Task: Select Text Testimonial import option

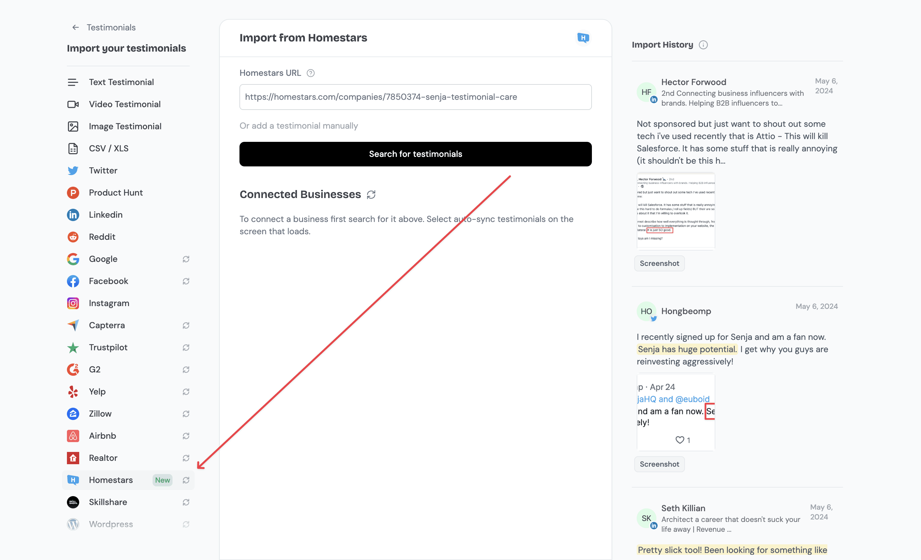Action: [x=121, y=82]
